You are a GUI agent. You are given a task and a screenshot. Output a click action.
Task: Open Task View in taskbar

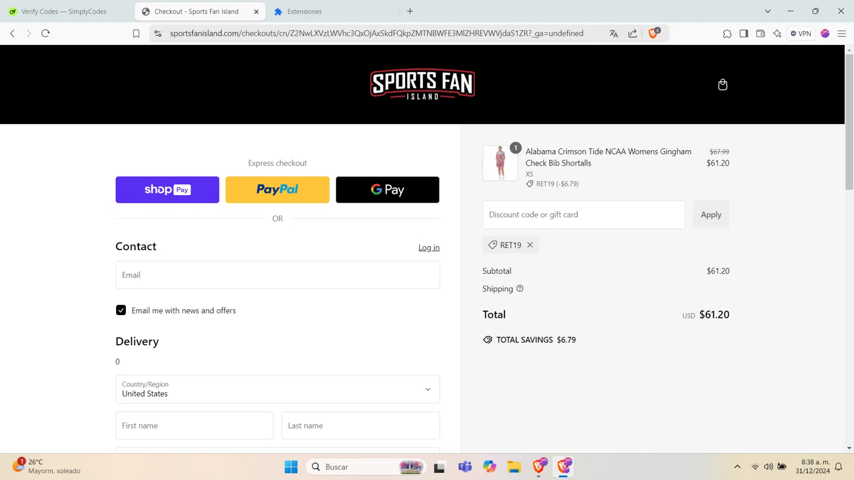click(440, 467)
